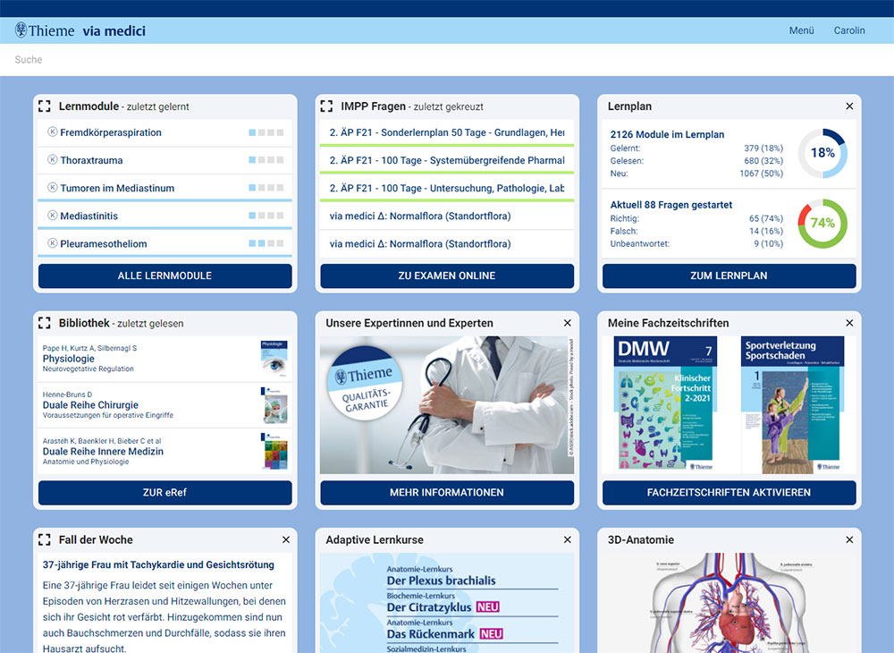Viewport: 894px width, 653px height.
Task: Open the DMW journal cover
Action: (x=665, y=404)
